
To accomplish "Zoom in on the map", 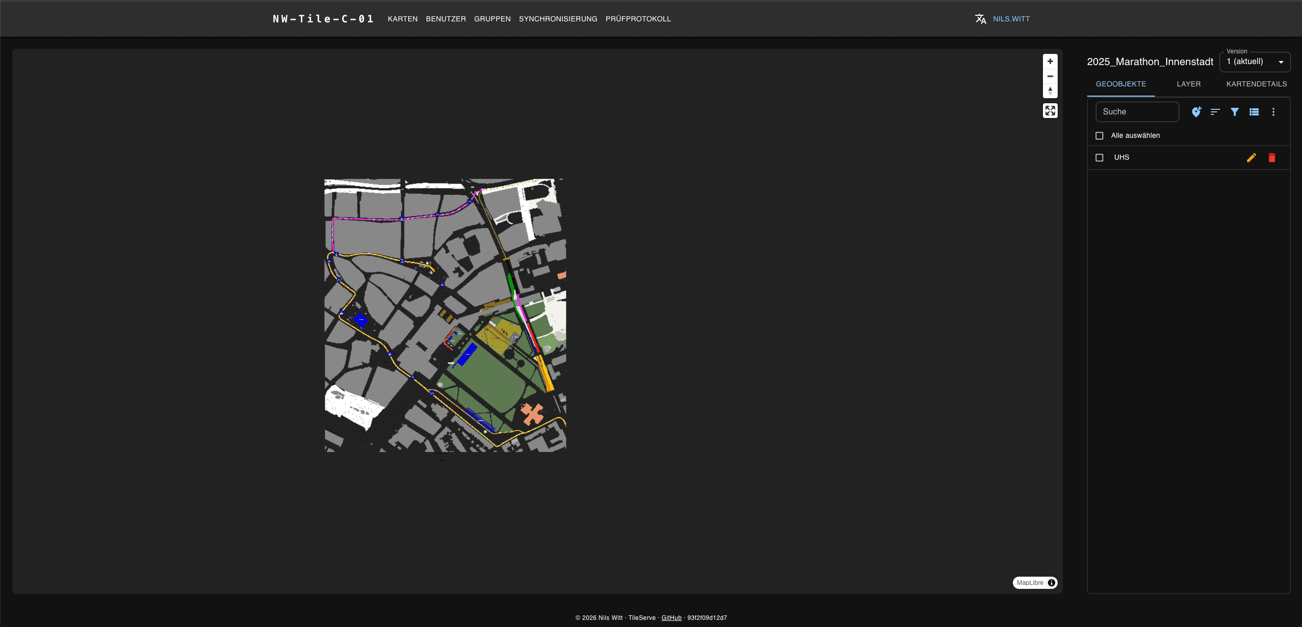I will tap(1050, 62).
